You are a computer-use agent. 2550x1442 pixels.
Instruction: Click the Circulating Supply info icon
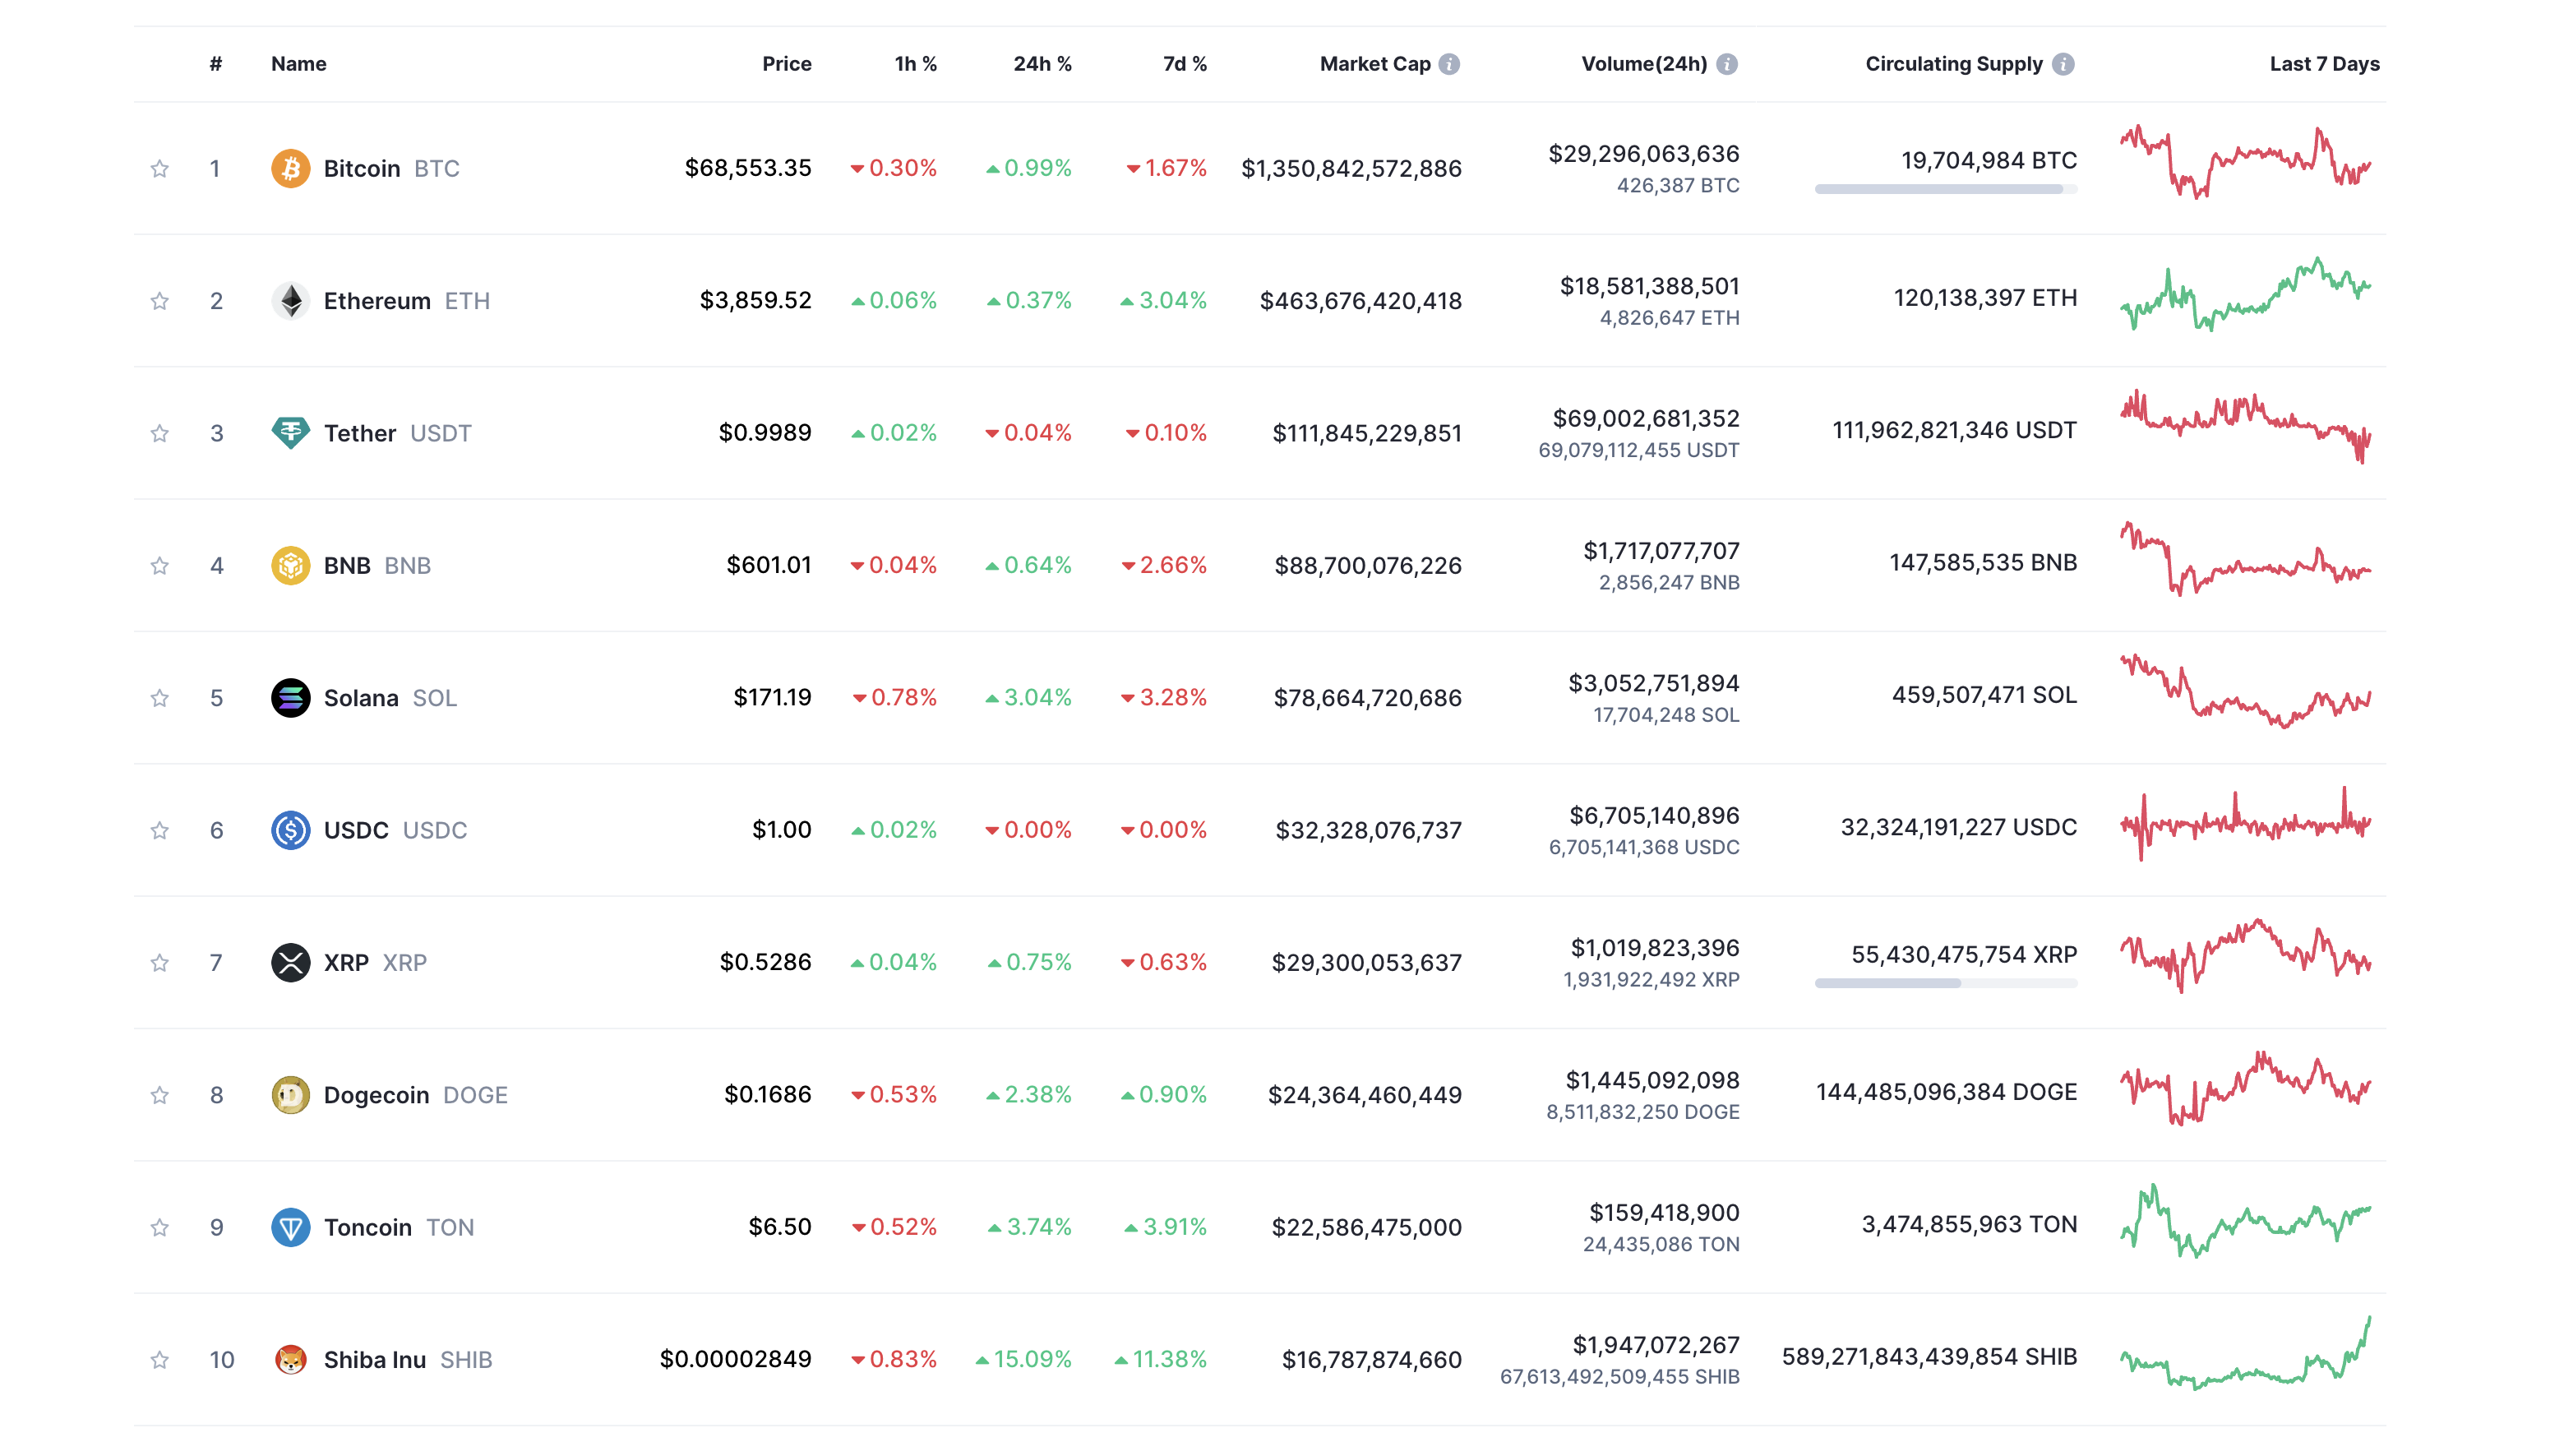(2063, 64)
